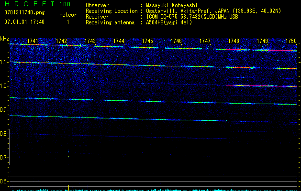The width and height of the screenshot is (301, 191).
Task: Click the meteor echo dot near 0.7 kHz
Action: coord(69,157)
